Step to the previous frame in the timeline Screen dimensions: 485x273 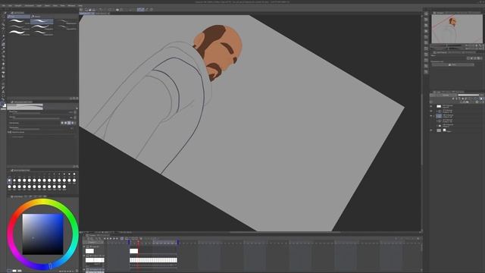(108, 239)
